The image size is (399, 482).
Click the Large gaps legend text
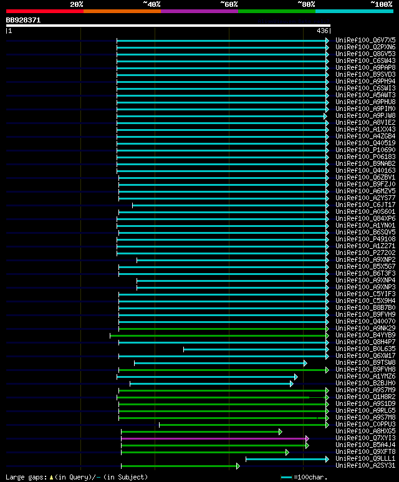tap(77, 477)
